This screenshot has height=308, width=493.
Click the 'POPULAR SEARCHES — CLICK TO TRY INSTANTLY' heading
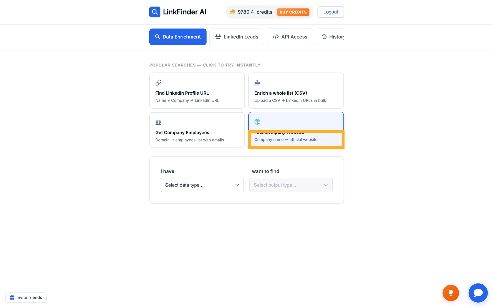coord(205,65)
